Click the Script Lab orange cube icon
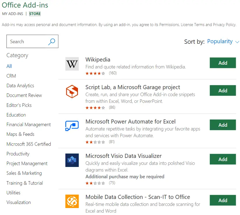 tap(72, 91)
